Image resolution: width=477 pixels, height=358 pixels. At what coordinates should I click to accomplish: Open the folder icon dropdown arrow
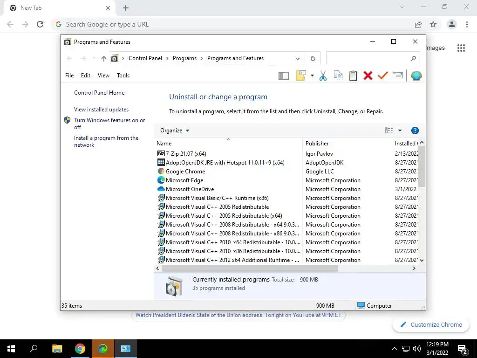pyautogui.click(x=312, y=76)
